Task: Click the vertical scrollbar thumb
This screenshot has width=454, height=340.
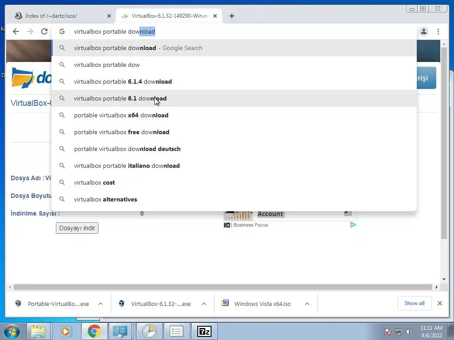Action: click(444, 143)
